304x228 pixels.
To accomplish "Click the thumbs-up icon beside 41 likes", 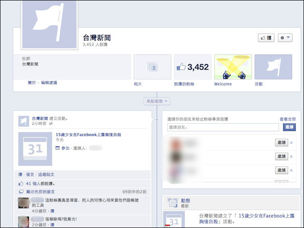I will click(21, 183).
